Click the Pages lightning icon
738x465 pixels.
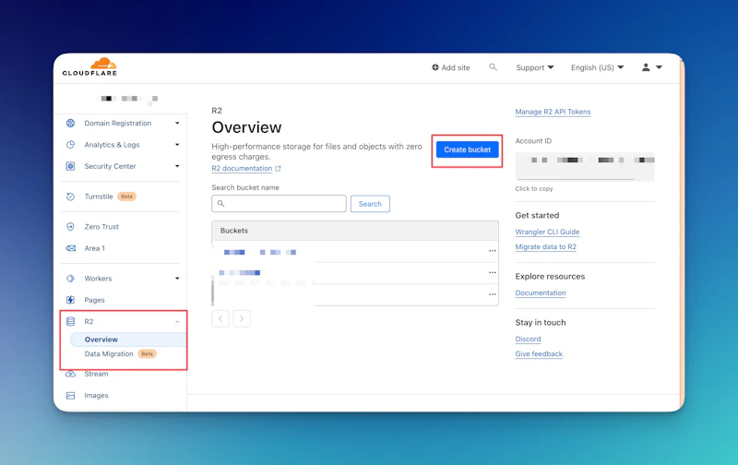(71, 300)
